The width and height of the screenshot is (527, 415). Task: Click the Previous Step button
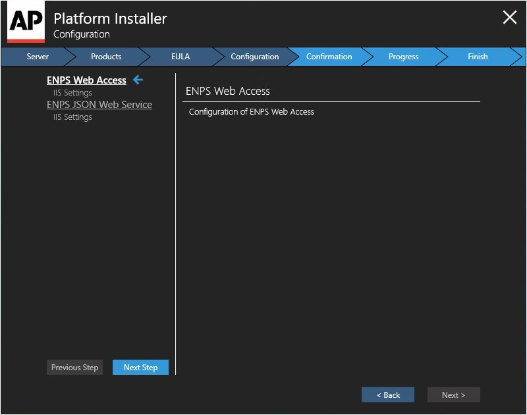[74, 368]
